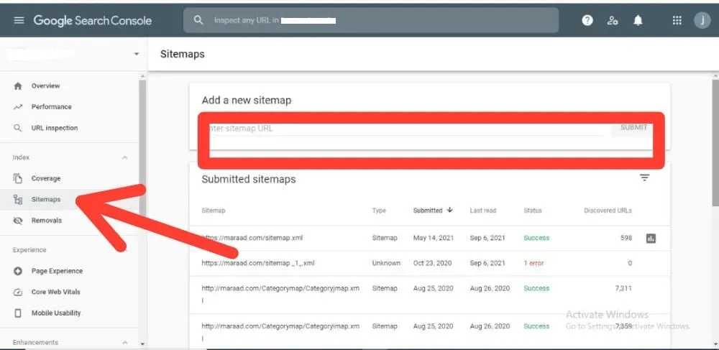Click the Coverage pages icon

18,178
